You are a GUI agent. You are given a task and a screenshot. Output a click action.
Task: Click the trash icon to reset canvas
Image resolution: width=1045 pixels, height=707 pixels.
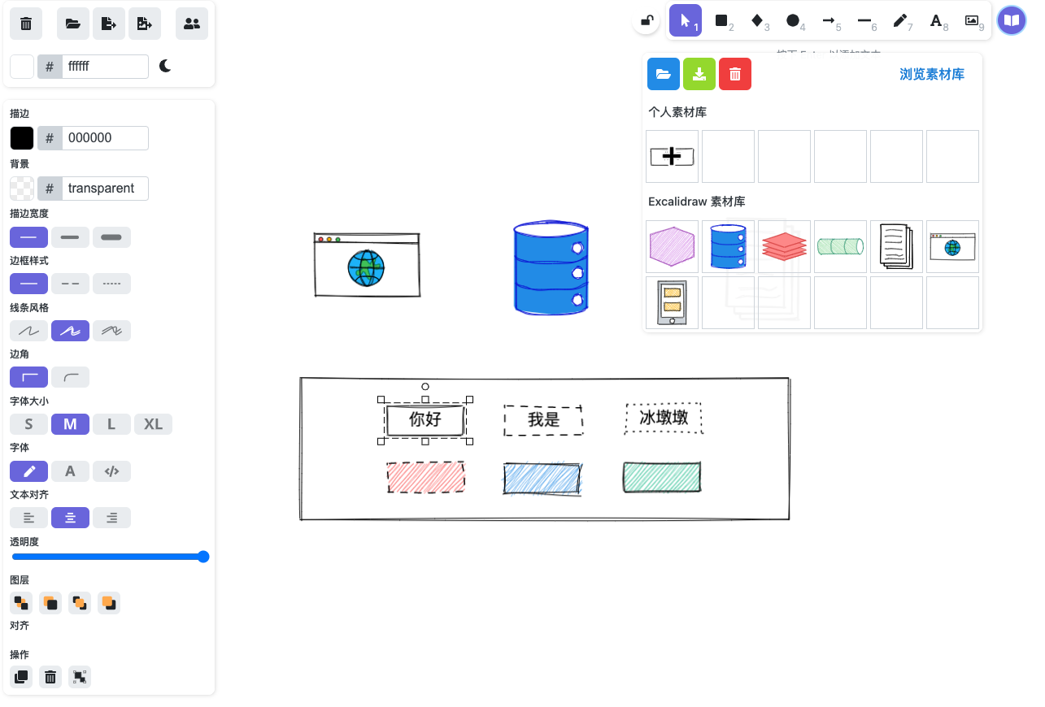click(x=26, y=24)
